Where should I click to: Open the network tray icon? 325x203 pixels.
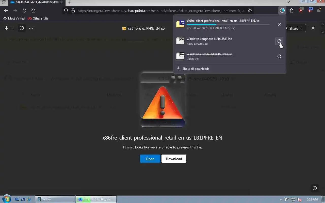[293, 199]
